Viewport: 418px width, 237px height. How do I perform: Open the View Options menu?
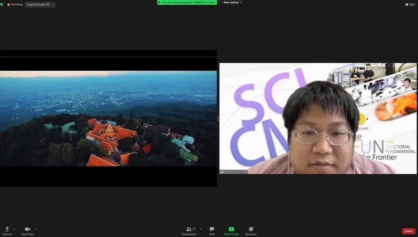[233, 2]
